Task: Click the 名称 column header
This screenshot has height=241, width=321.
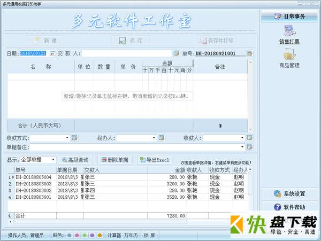Action: click(x=41, y=67)
